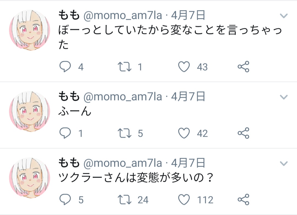297x215 pixels.
Task: Like the tweet with 43 likes
Action: click(x=184, y=67)
